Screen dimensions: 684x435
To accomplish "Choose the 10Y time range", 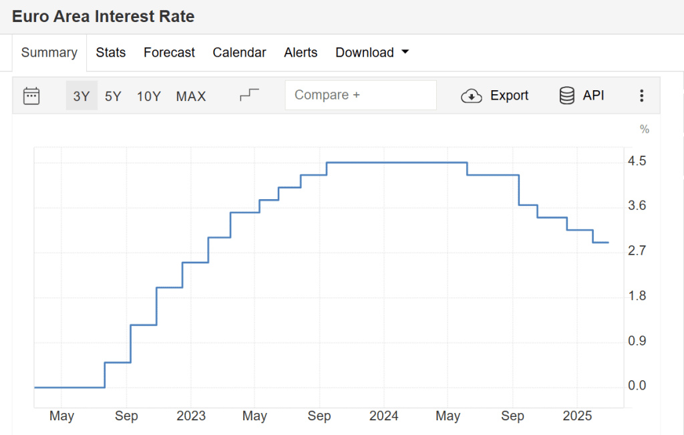I will pos(149,96).
